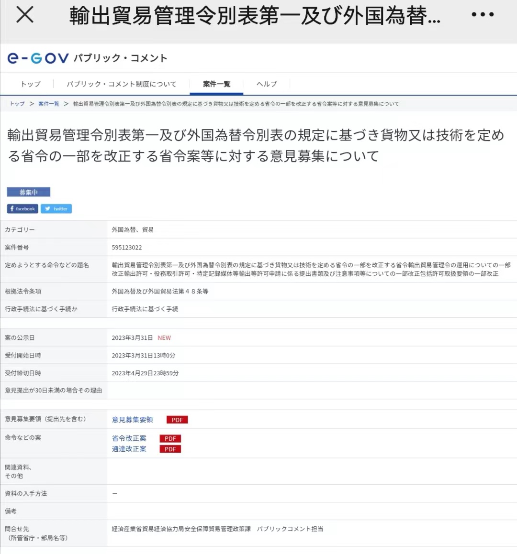Click the トップ breadcrumb link
517x554 pixels.
coord(17,104)
